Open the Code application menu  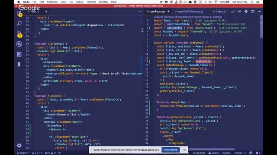coord(26,2)
